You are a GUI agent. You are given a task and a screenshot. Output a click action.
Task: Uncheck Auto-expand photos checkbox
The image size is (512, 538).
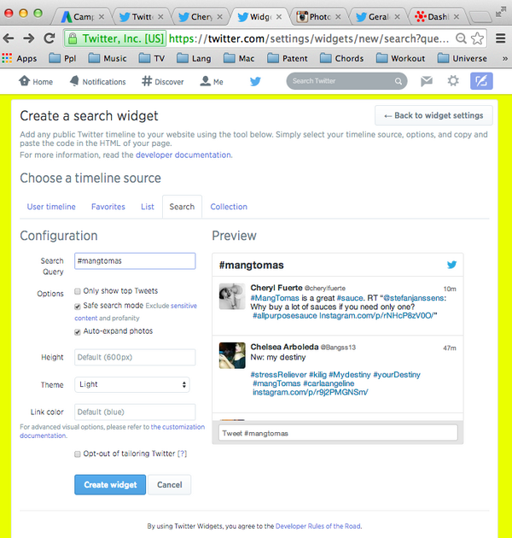[x=78, y=332]
